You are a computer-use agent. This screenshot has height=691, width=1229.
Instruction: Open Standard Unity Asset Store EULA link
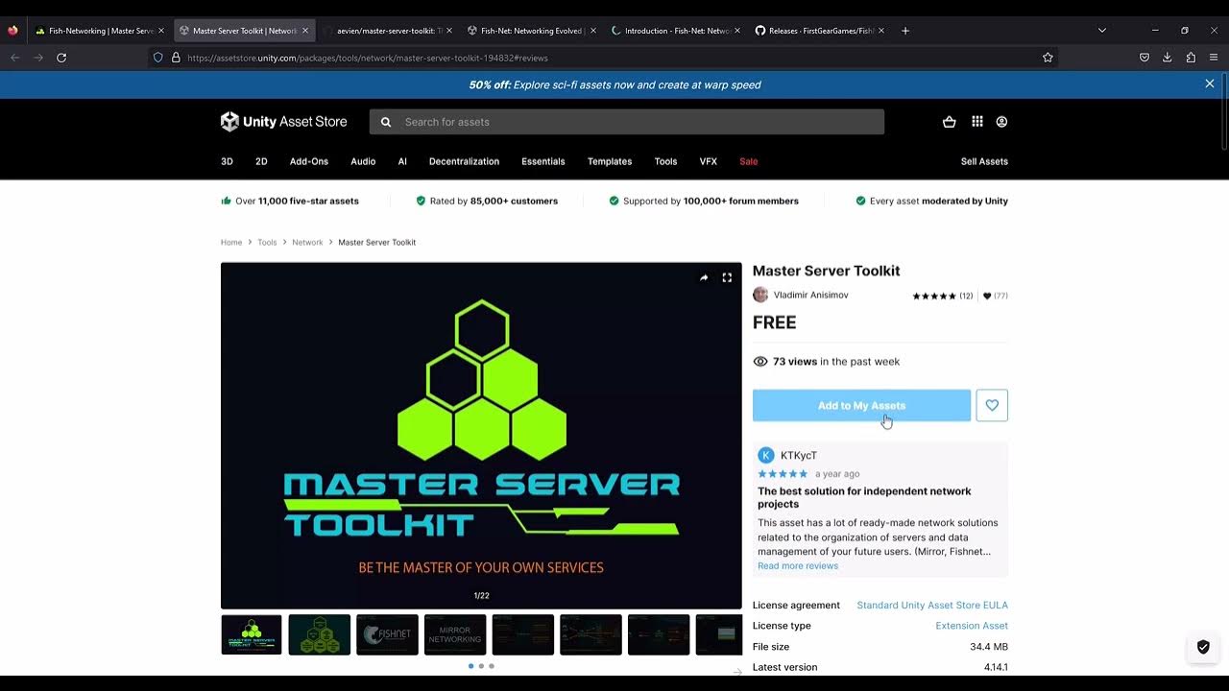point(932,606)
